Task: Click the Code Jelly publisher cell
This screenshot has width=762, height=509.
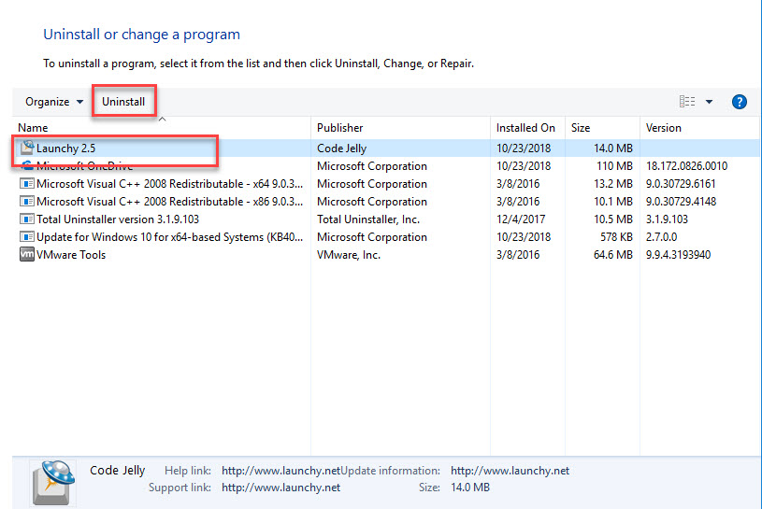Action: click(341, 148)
